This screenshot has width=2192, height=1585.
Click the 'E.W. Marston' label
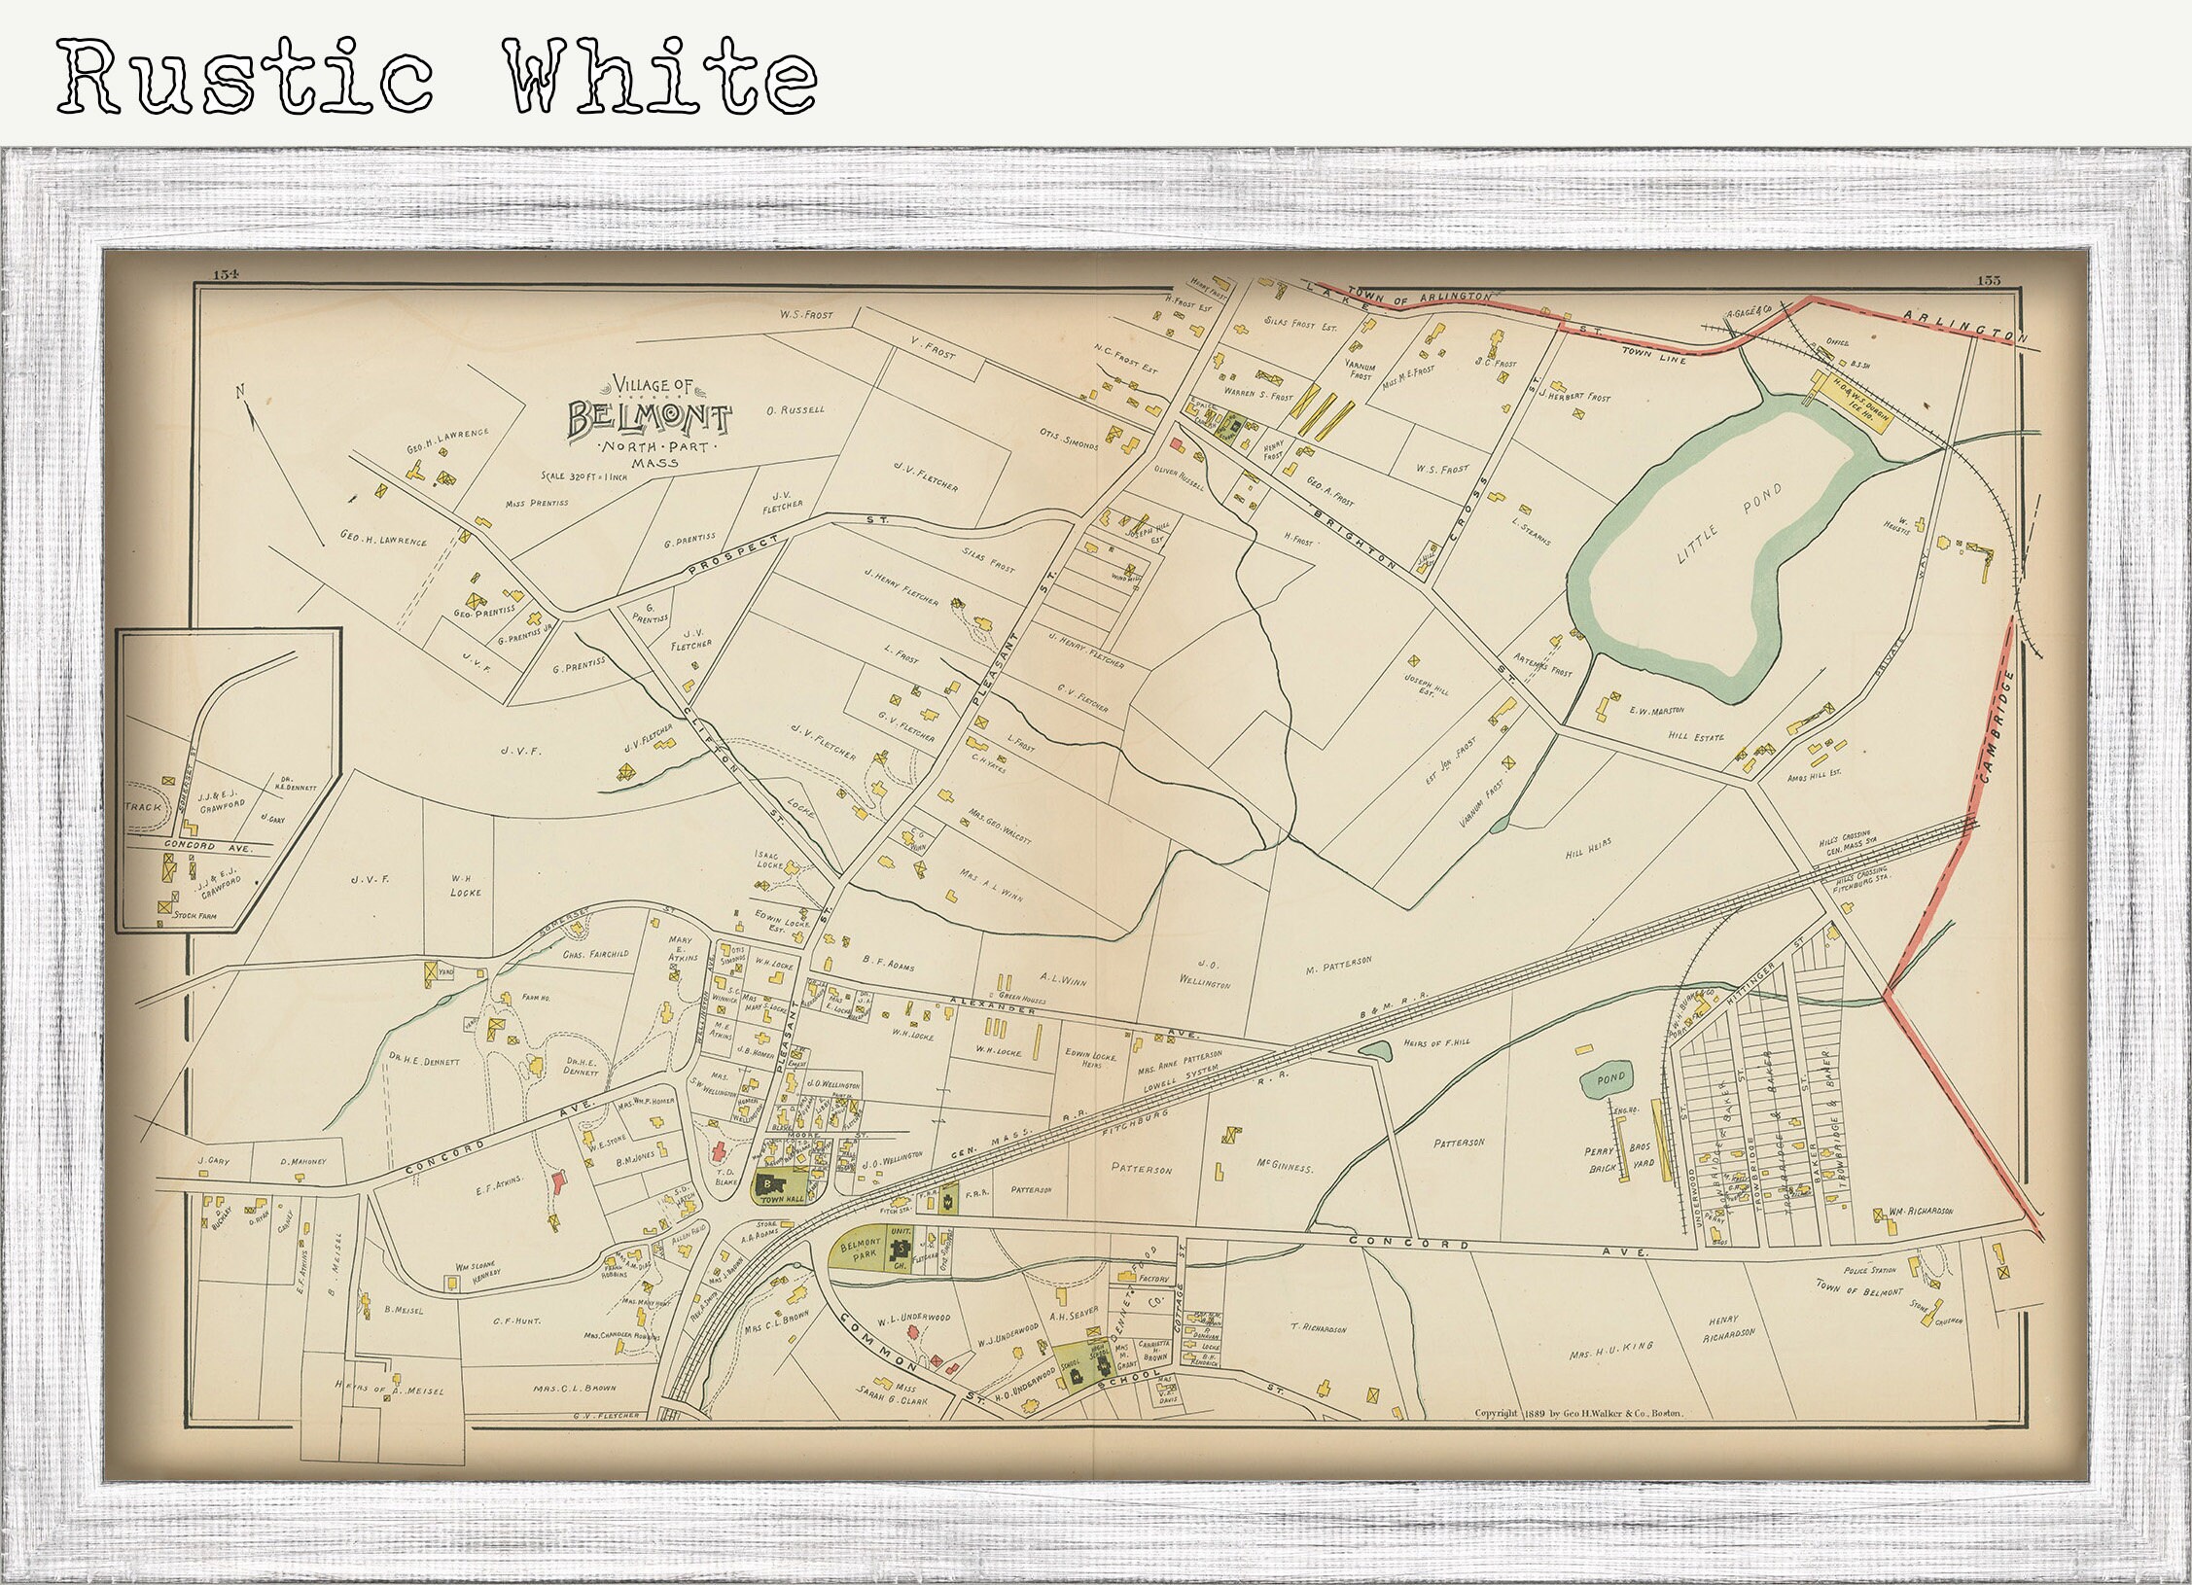(1656, 711)
